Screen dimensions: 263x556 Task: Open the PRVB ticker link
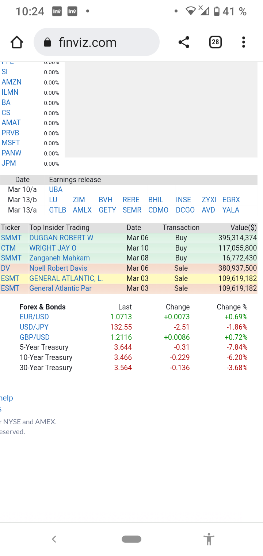[10, 133]
